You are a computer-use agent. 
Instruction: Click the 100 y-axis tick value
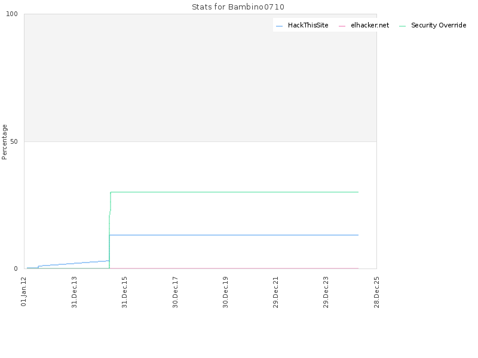[x=12, y=14]
